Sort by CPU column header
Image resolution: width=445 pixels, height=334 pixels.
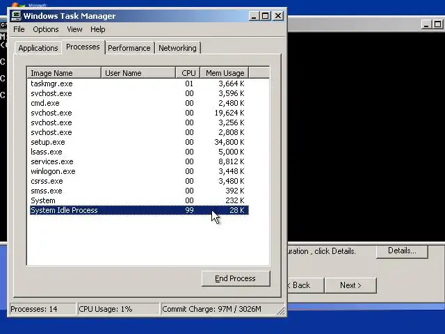pyautogui.click(x=188, y=73)
